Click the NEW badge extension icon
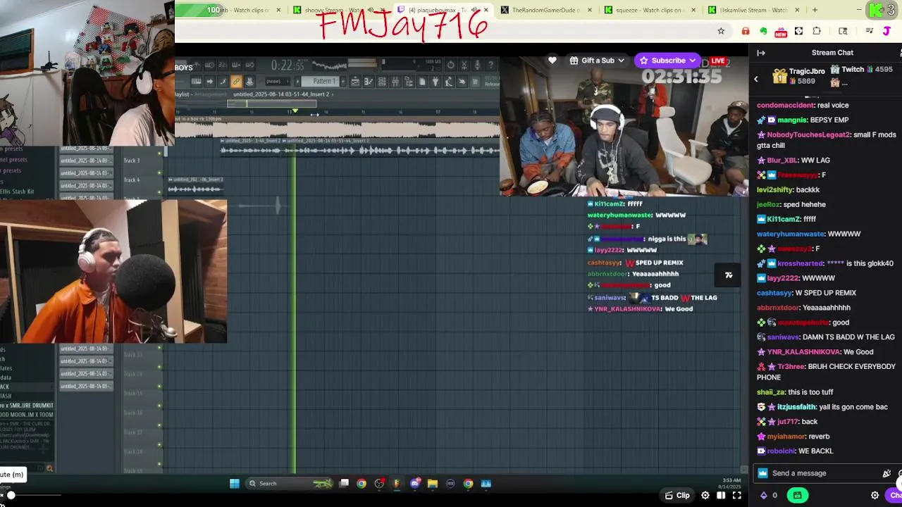902x507 pixels. tap(781, 32)
